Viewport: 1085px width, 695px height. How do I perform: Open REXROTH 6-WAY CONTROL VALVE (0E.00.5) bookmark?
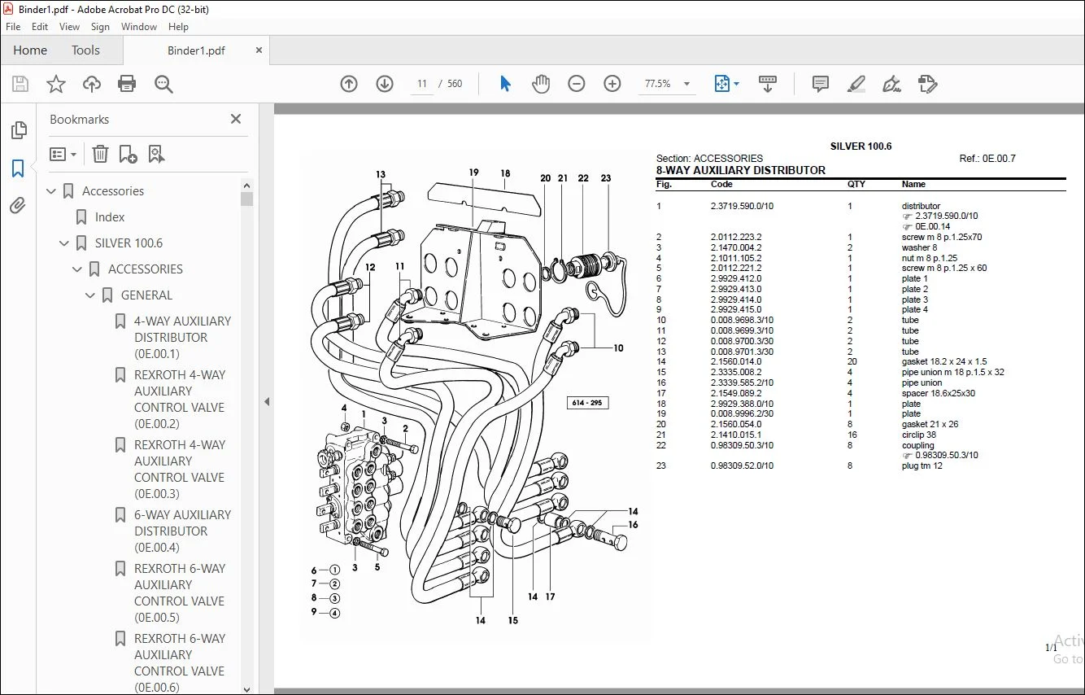[x=180, y=593]
